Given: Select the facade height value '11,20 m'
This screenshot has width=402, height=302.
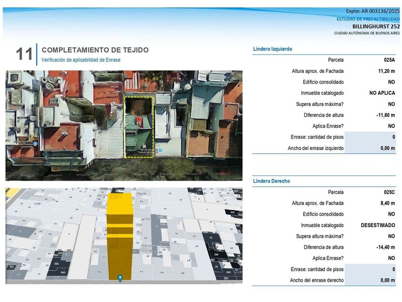Looking at the screenshot, I should [x=387, y=71].
